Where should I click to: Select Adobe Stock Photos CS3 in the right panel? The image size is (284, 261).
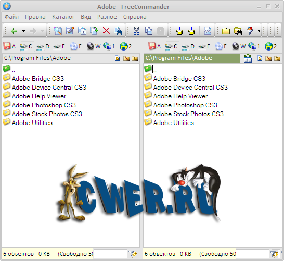(x=188, y=114)
